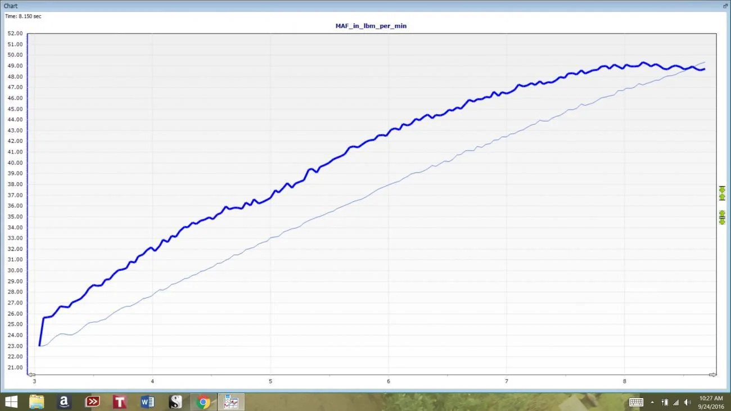Image resolution: width=731 pixels, height=411 pixels.
Task: Click the right scroll arrow on time axis
Action: click(x=712, y=374)
